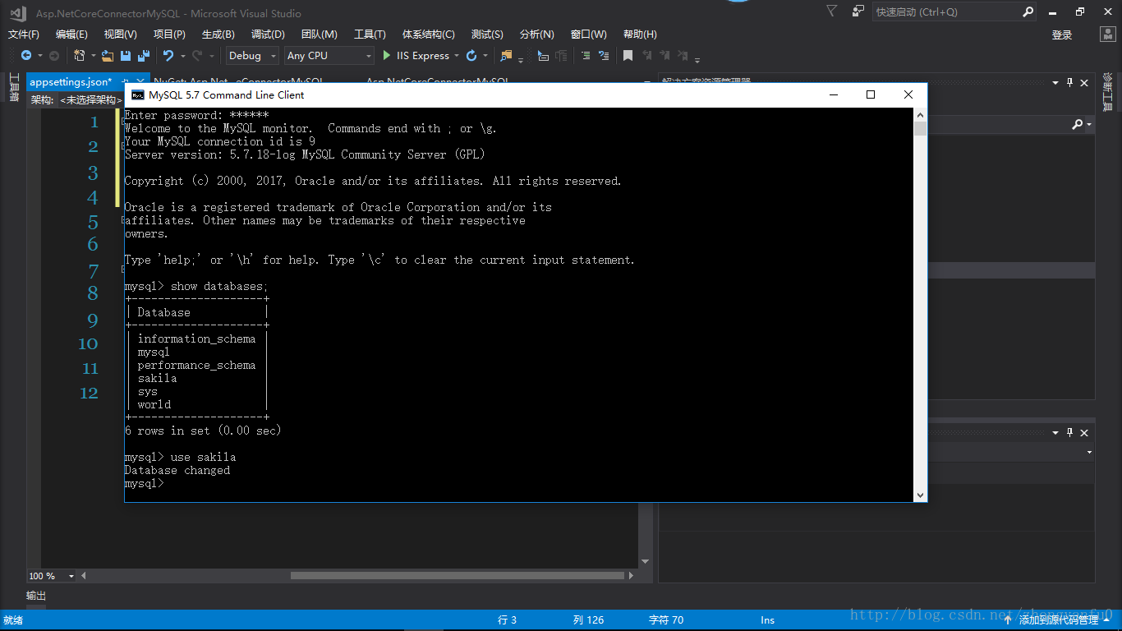The image size is (1122, 631).
Task: Pin the lower right properties panel
Action: click(x=1069, y=432)
